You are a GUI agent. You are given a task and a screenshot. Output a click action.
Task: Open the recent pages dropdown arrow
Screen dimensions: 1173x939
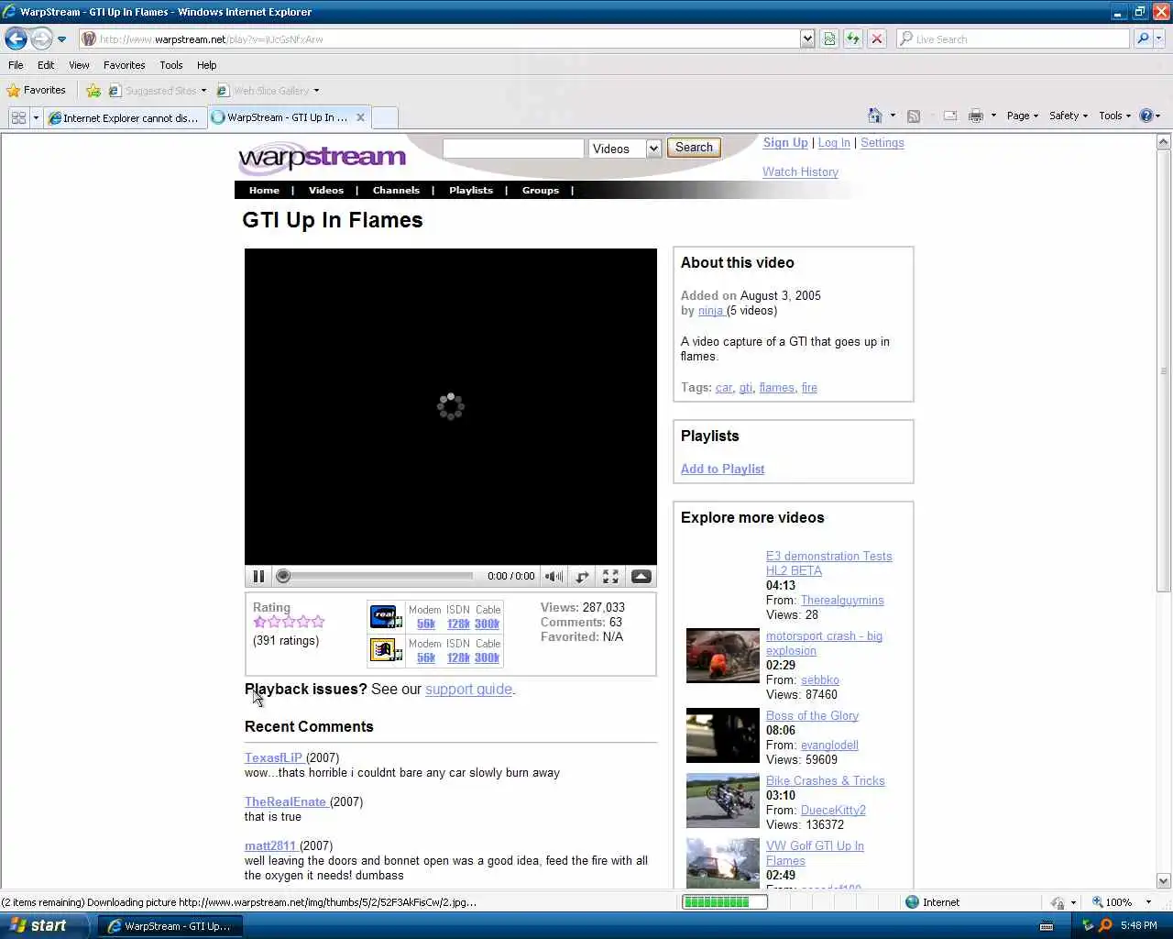pyautogui.click(x=61, y=39)
